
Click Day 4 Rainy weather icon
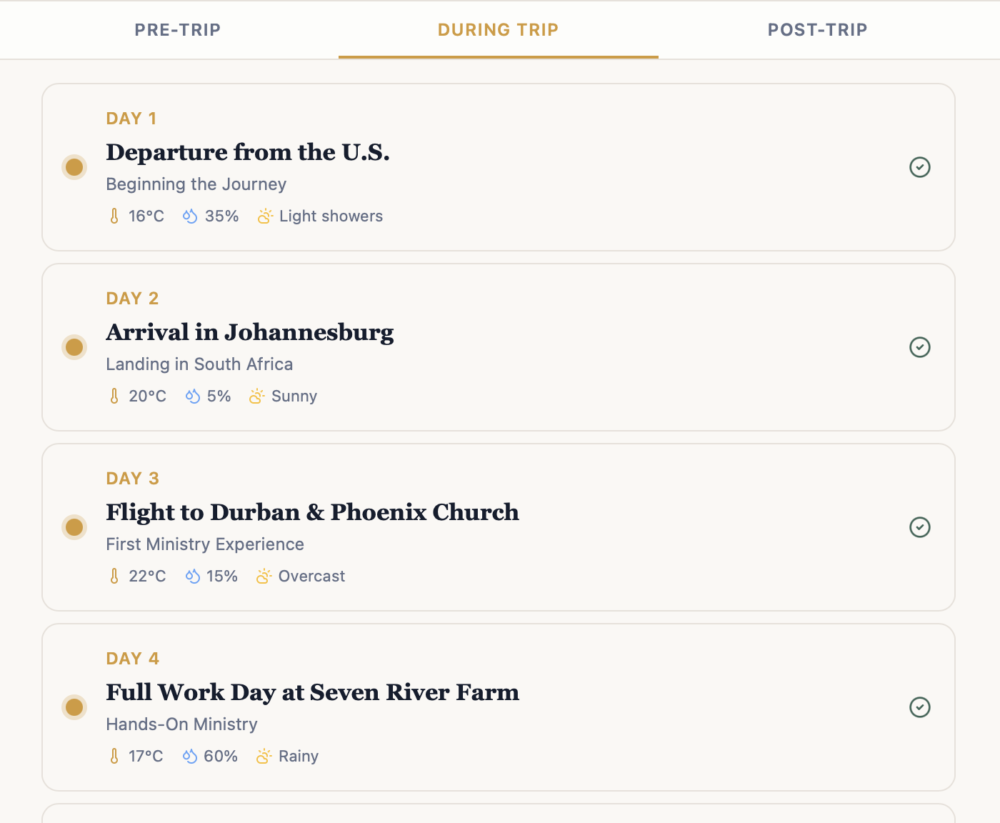(x=264, y=757)
